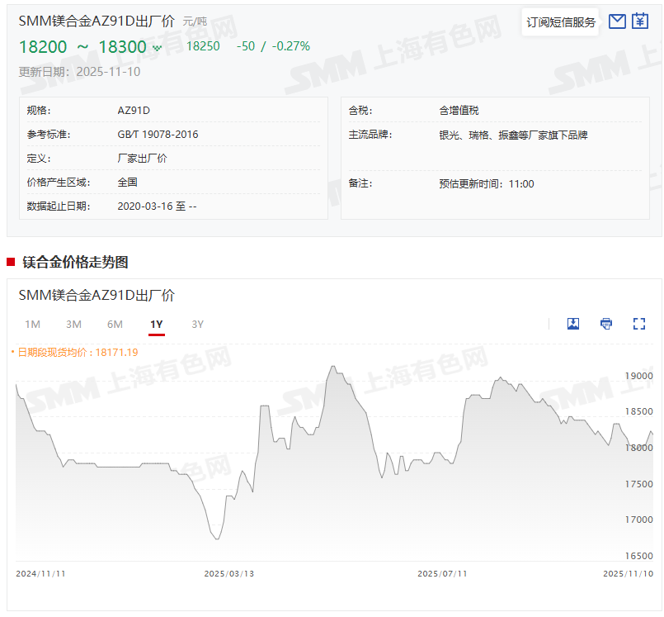Switch the chart to 3Y view
Image resolution: width=664 pixels, height=617 pixels.
point(198,325)
